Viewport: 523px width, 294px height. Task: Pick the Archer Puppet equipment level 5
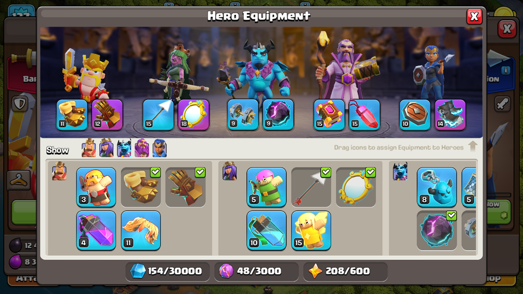pyautogui.click(x=266, y=187)
